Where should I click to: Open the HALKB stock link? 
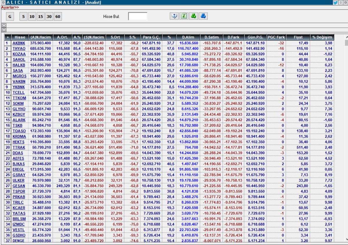(x=19, y=65)
